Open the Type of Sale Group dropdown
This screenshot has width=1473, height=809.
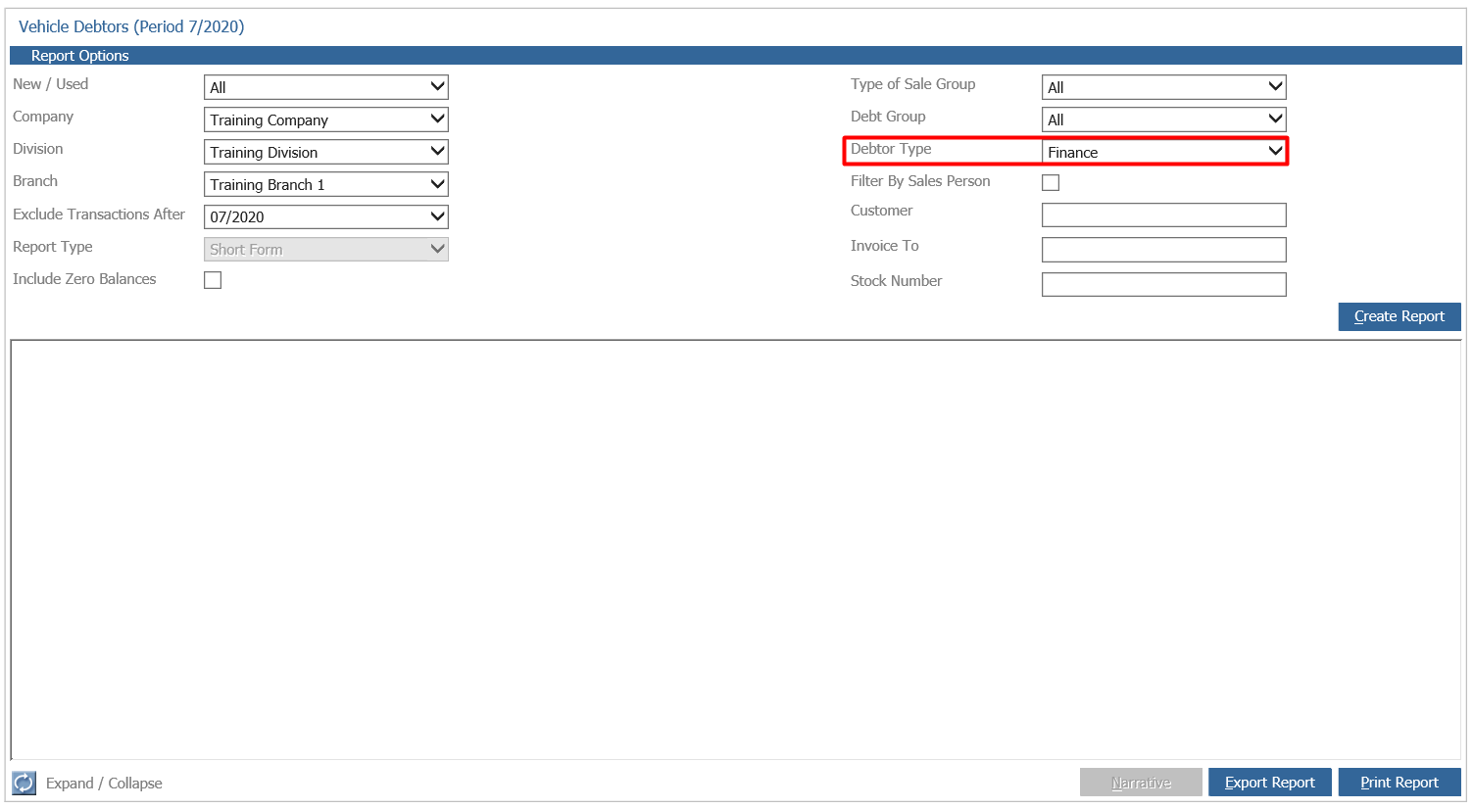pyautogui.click(x=1164, y=87)
